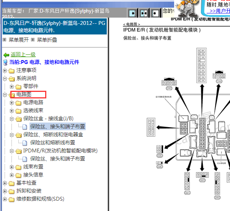The height and width of the screenshot is (211, 230).
Task: Click the green back arrow icon
Action: pyautogui.click(x=6, y=55)
